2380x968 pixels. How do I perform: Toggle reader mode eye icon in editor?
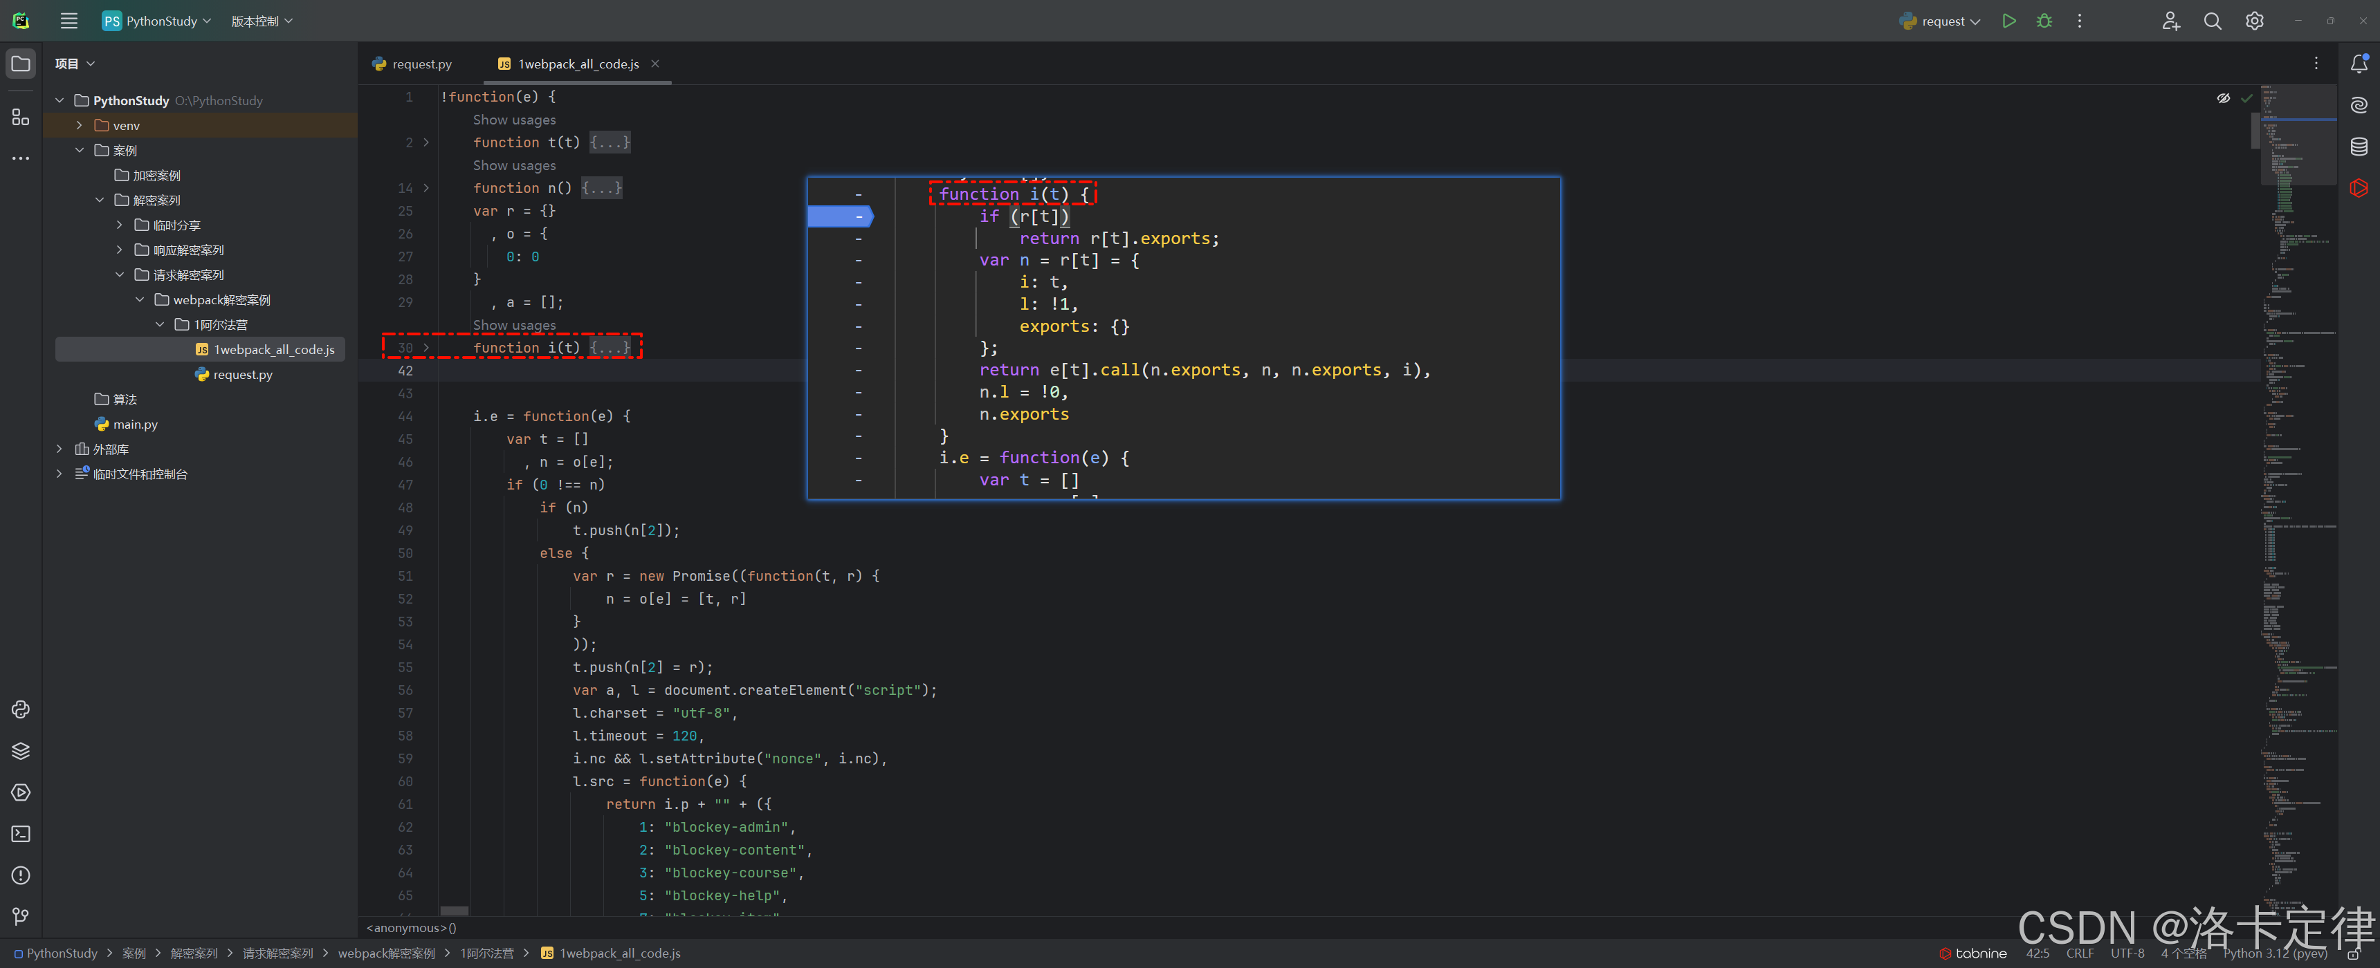coord(2223,98)
